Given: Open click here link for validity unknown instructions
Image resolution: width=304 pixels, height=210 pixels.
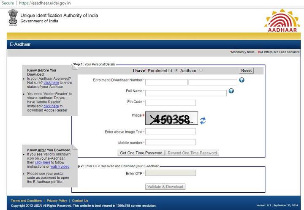Looking at the screenshot, I should 43,162.
